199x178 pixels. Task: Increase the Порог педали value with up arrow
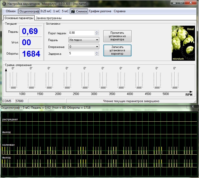tap(97, 32)
